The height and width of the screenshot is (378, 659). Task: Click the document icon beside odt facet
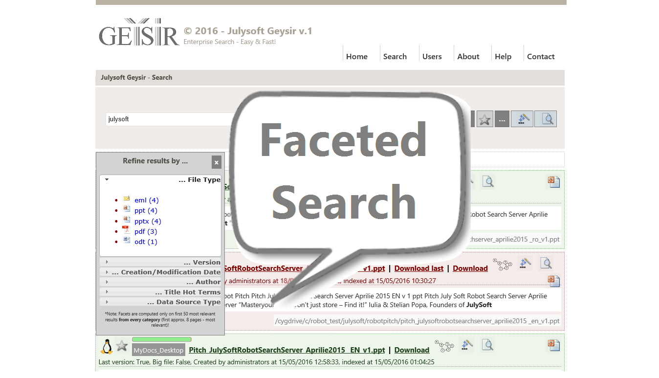click(x=127, y=240)
